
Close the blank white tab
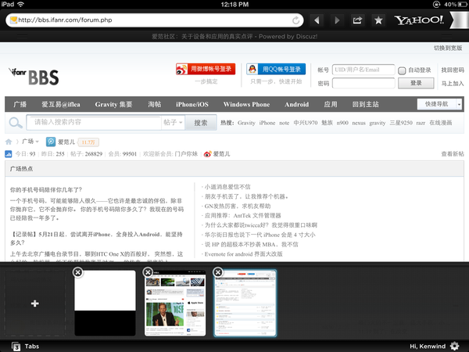click(x=77, y=272)
